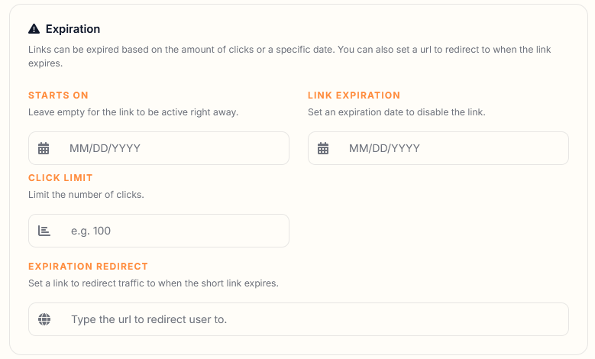Click the 'Limit the number of clicks' hint
The height and width of the screenshot is (359, 595).
tap(86, 195)
